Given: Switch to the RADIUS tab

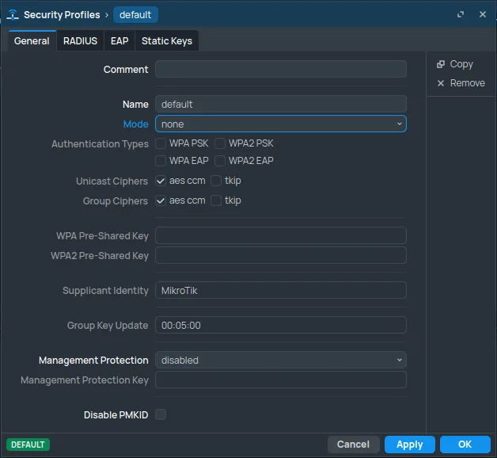Looking at the screenshot, I should tap(80, 41).
